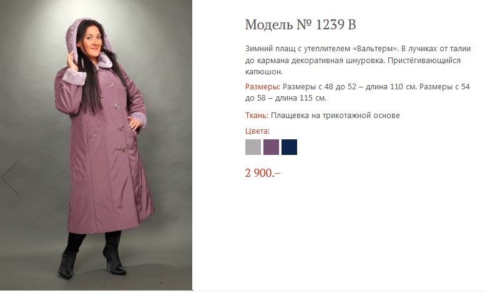The width and height of the screenshot is (485, 293).
Task: Click the model's black high-heel boots
Action: click(92, 255)
